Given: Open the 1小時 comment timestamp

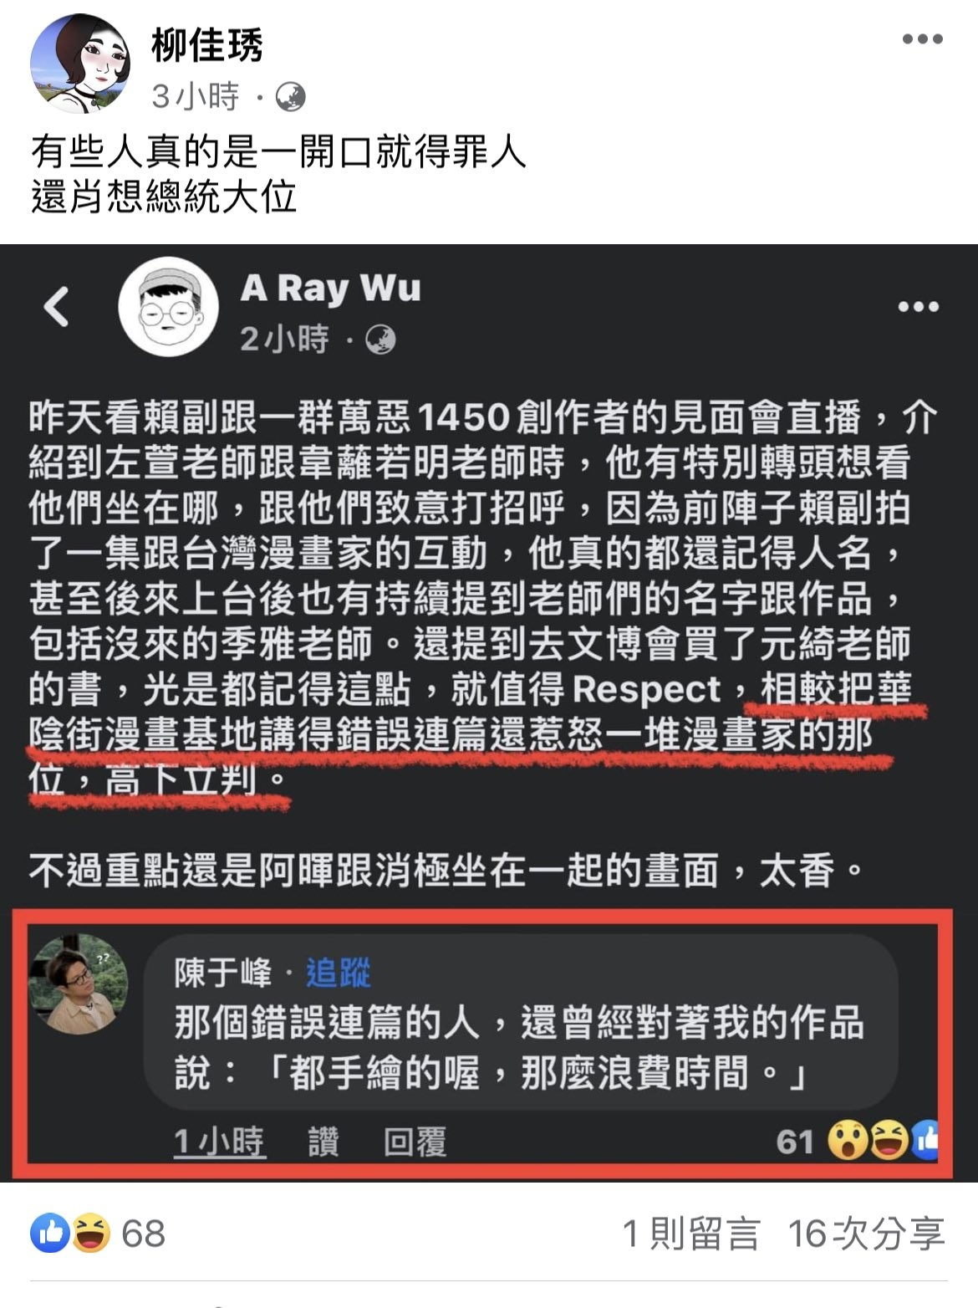Looking at the screenshot, I should [x=219, y=1142].
